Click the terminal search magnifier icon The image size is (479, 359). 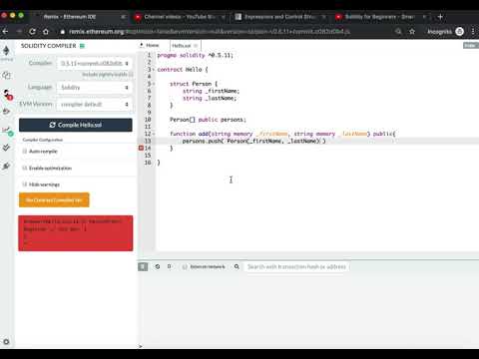coord(237,266)
